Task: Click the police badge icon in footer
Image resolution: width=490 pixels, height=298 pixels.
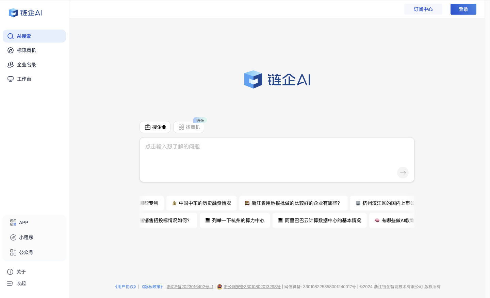Action: [x=219, y=287]
